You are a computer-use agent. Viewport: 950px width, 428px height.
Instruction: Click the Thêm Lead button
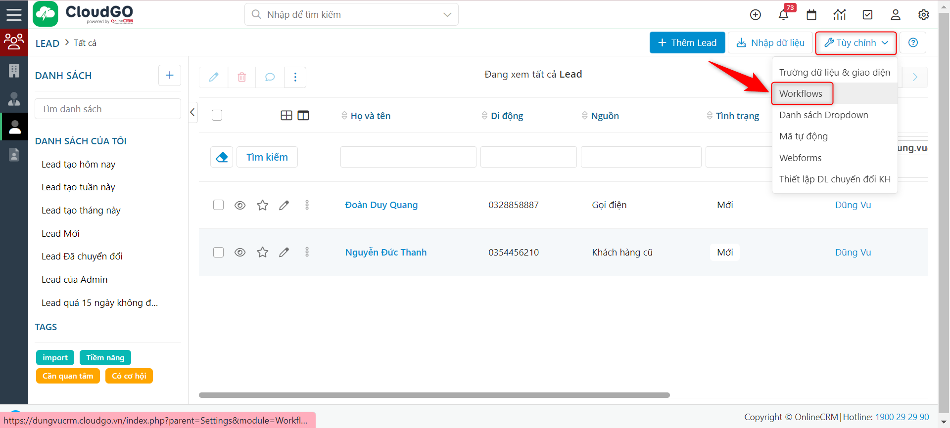tap(687, 43)
